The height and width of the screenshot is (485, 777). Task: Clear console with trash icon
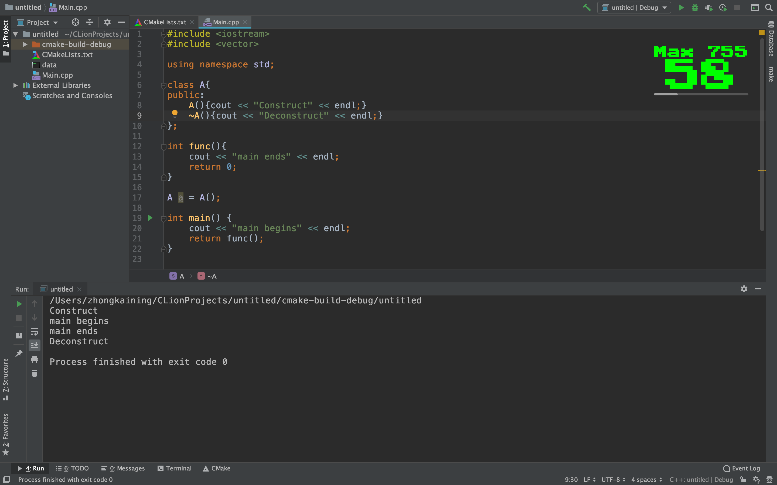(34, 373)
